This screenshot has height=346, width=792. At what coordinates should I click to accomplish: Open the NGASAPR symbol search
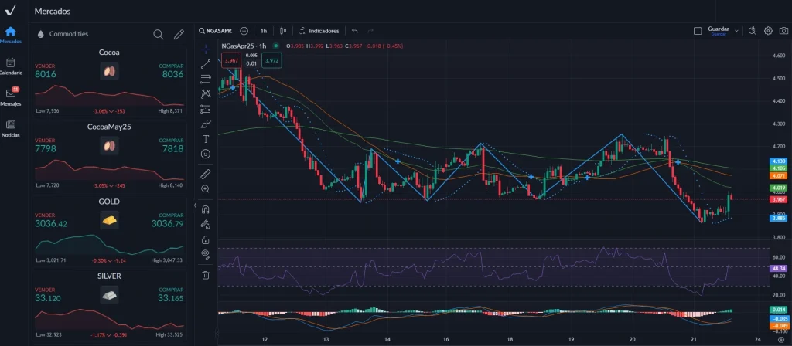click(x=217, y=31)
